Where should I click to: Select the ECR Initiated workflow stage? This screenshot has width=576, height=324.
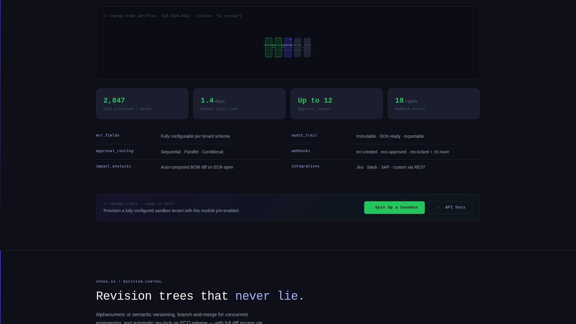pos(269,47)
